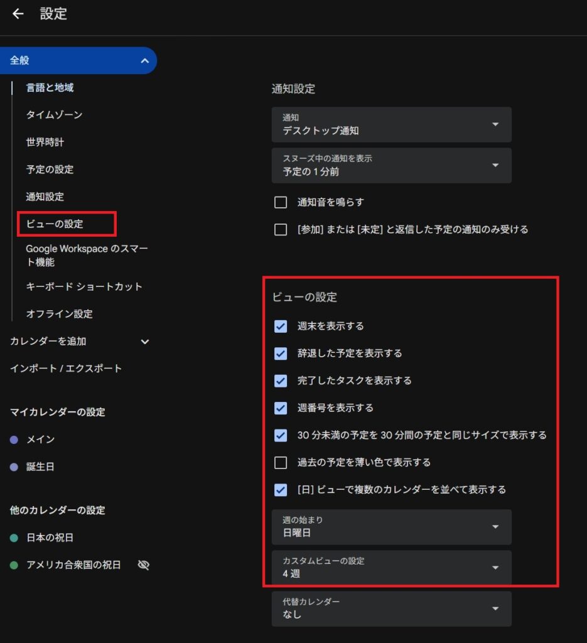Open the カスタムビューの設定 dropdown
587x643 pixels.
pyautogui.click(x=391, y=568)
